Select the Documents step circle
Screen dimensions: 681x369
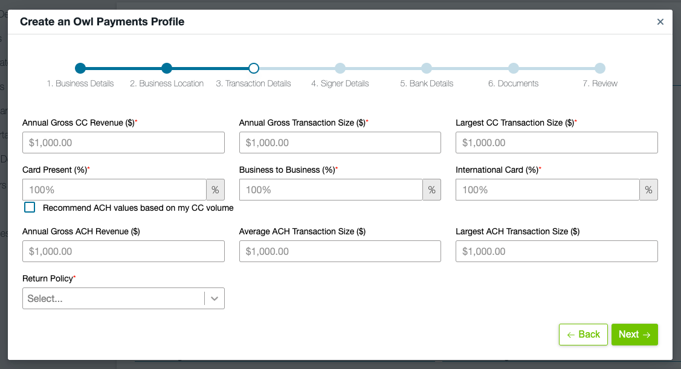[x=513, y=68]
